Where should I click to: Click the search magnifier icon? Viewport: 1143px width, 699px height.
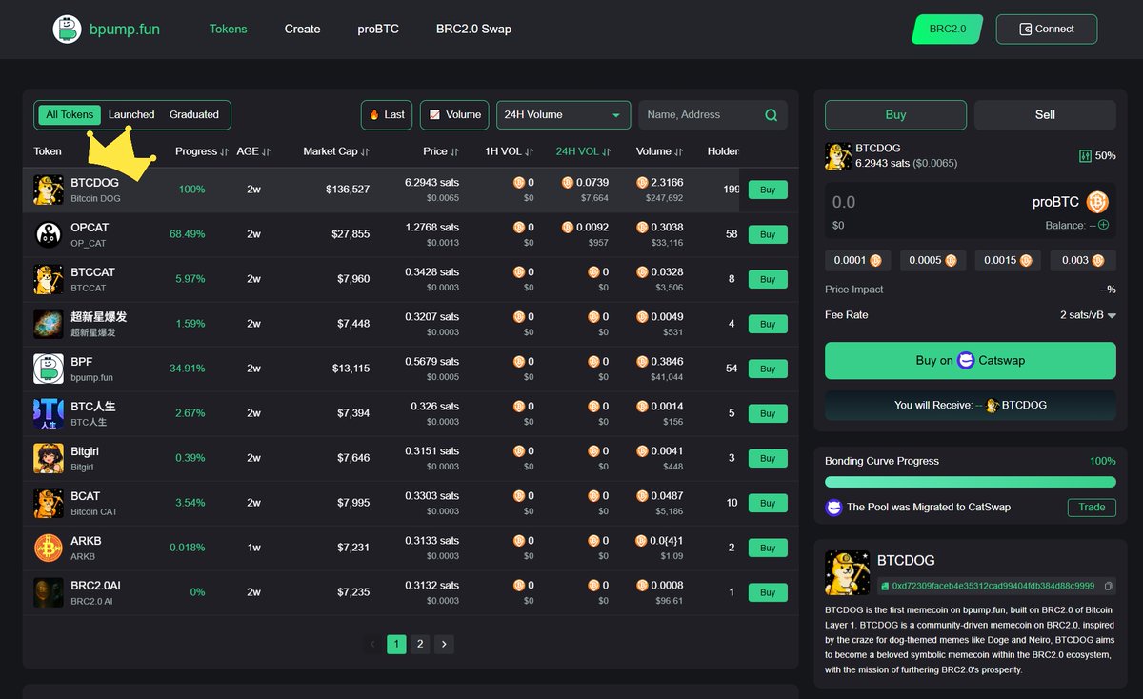[x=771, y=114]
